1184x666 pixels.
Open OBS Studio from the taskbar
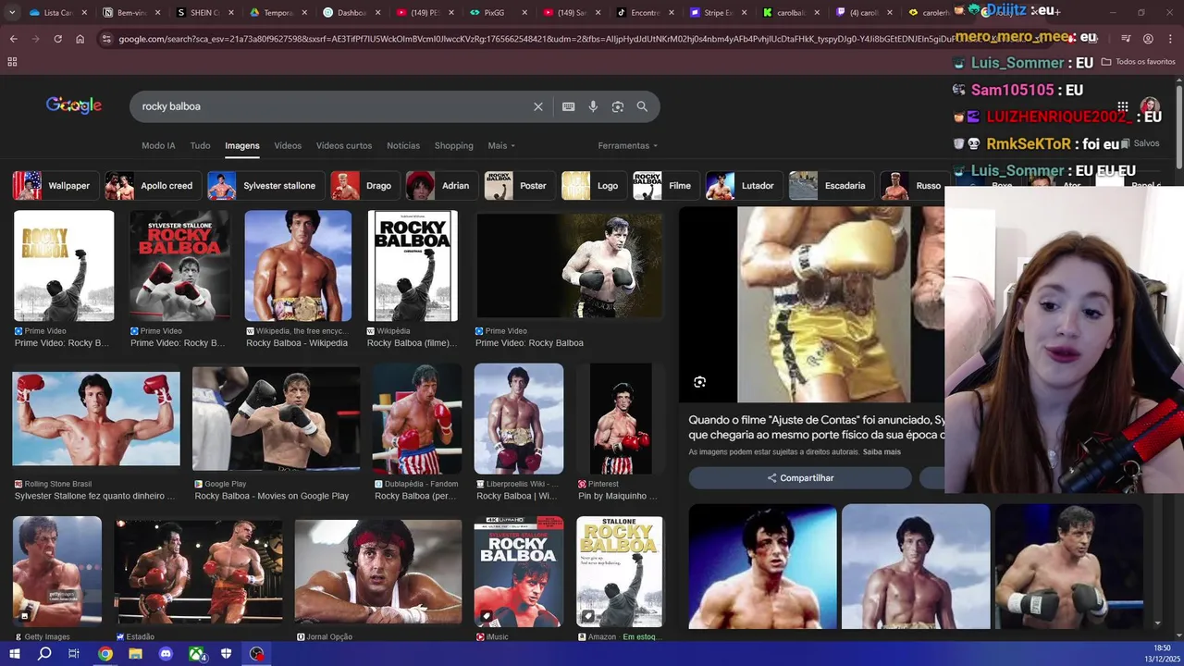point(257,654)
